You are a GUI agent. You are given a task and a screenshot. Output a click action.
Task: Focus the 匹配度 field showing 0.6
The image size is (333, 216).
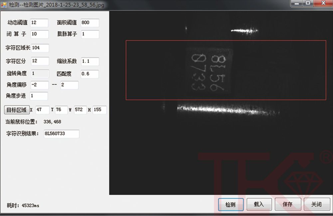tap(90, 74)
